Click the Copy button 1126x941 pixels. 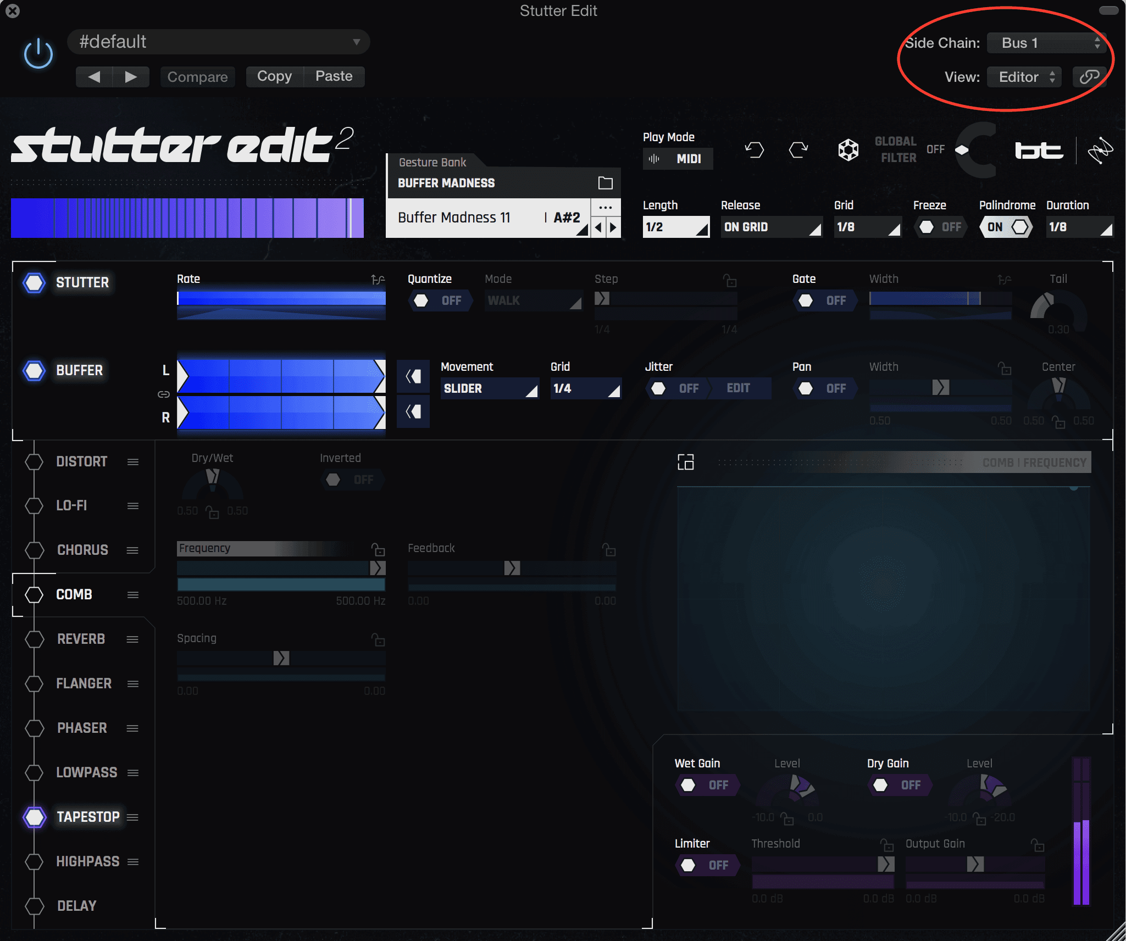(274, 76)
